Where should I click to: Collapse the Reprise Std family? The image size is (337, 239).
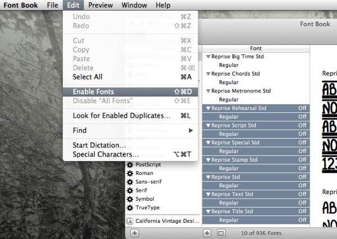tap(208, 177)
